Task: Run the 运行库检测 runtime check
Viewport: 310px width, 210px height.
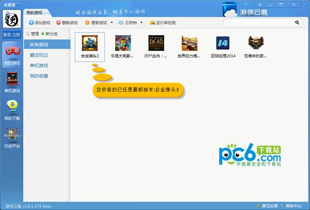Action: point(162,23)
